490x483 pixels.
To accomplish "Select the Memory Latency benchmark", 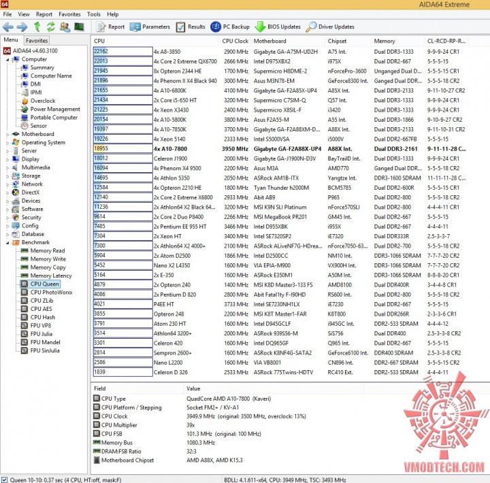I will (51, 276).
